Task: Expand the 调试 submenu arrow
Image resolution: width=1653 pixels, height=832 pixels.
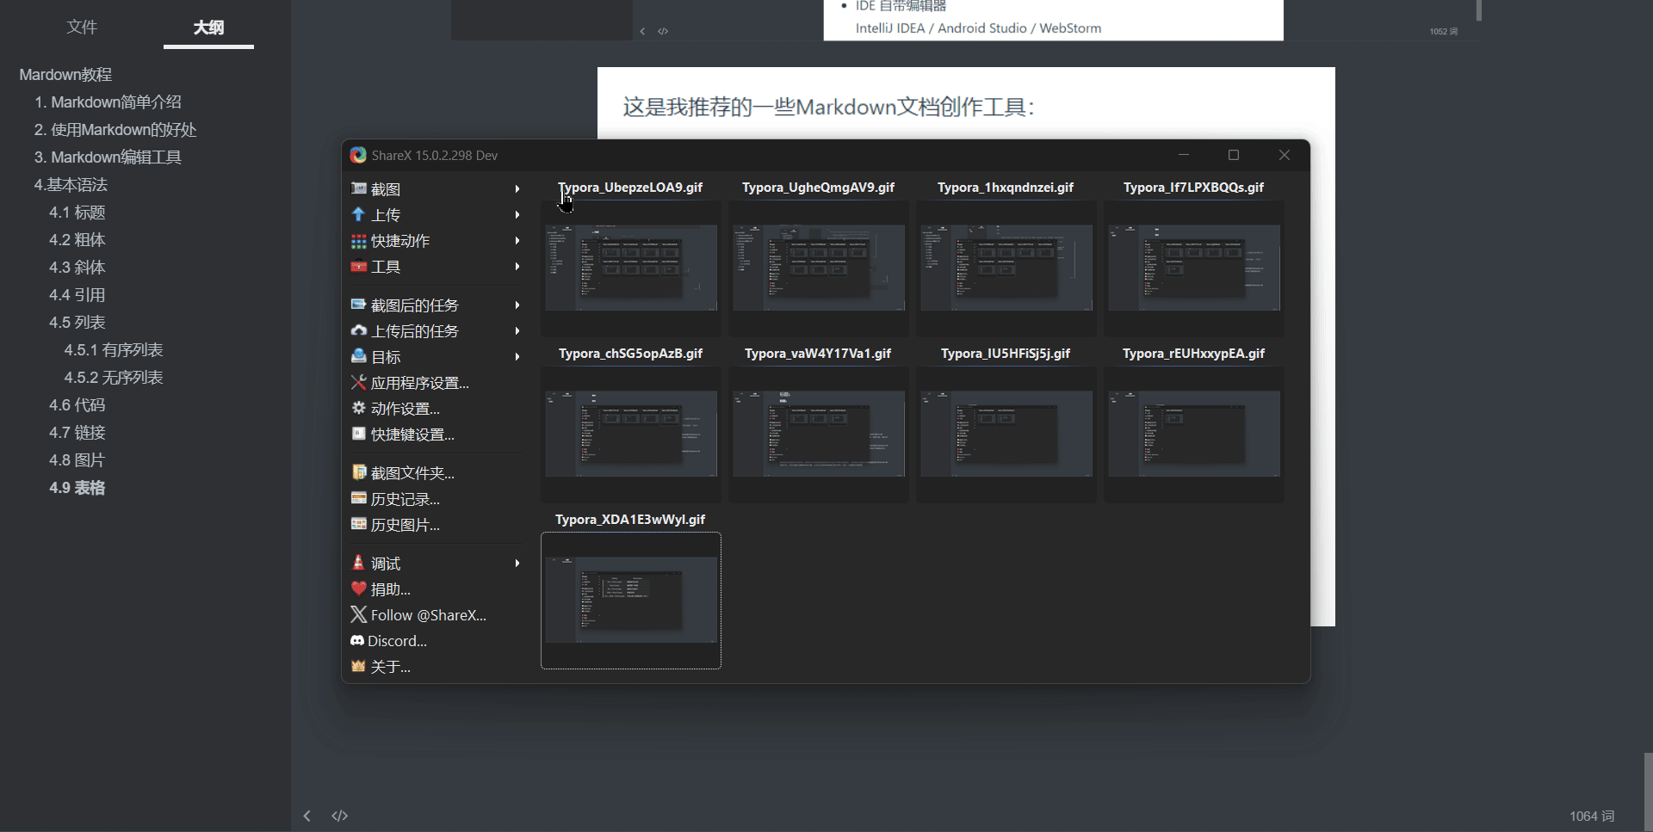Action: [517, 563]
